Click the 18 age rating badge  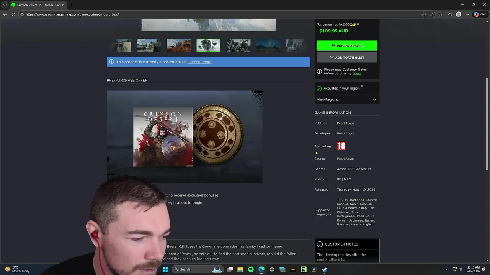[341, 146]
